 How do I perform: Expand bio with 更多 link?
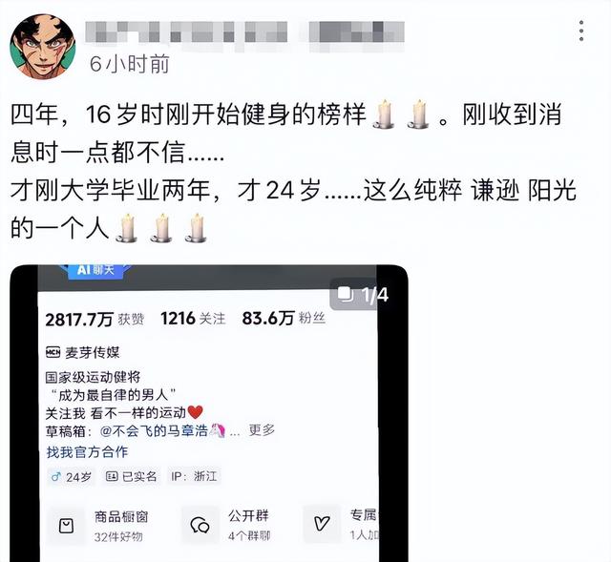(262, 430)
